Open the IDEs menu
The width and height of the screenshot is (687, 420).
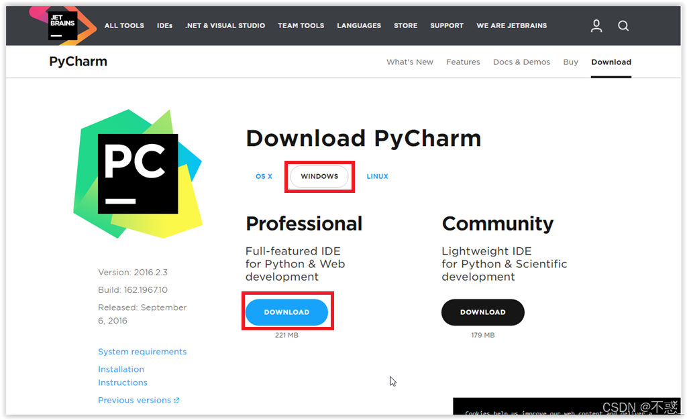(164, 25)
